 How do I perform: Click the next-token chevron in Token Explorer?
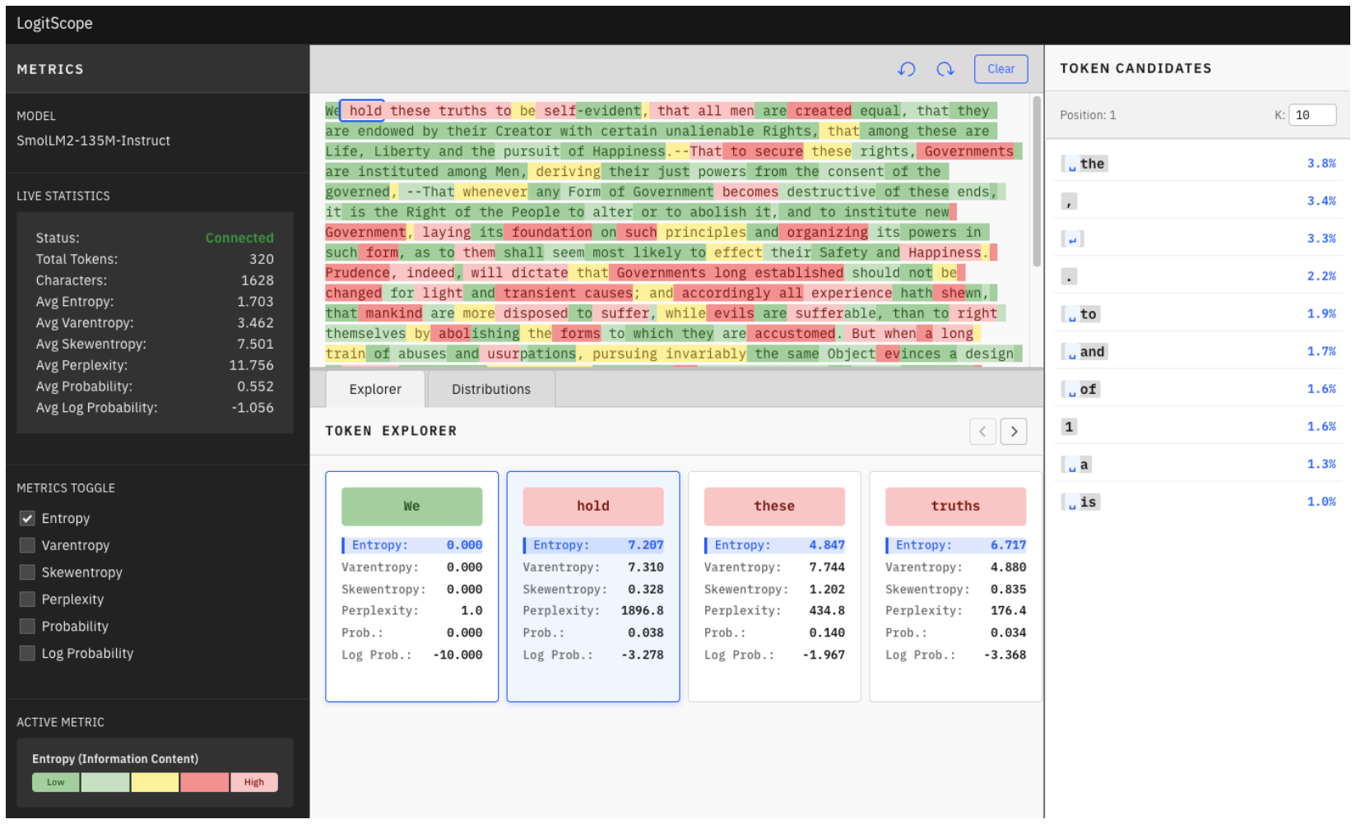pyautogui.click(x=1013, y=431)
